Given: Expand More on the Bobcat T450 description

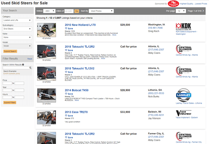Looking at the screenshot, I should point(77,100).
